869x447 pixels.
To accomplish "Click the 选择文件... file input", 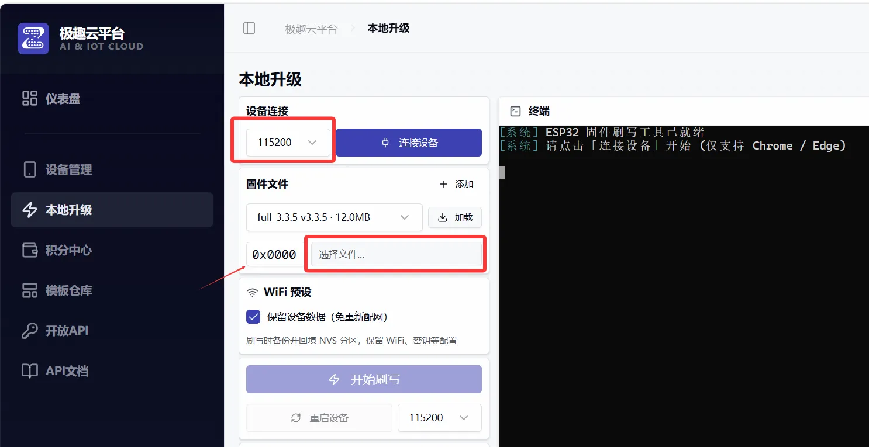I will 396,255.
